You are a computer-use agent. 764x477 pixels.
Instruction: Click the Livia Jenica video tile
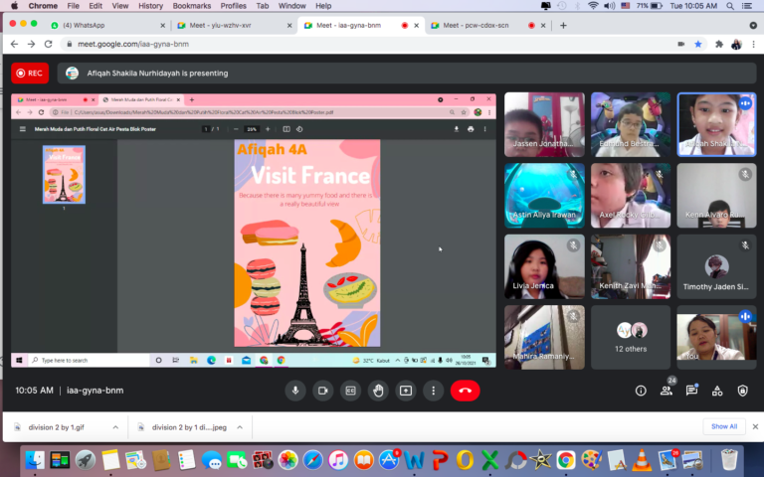tap(544, 266)
